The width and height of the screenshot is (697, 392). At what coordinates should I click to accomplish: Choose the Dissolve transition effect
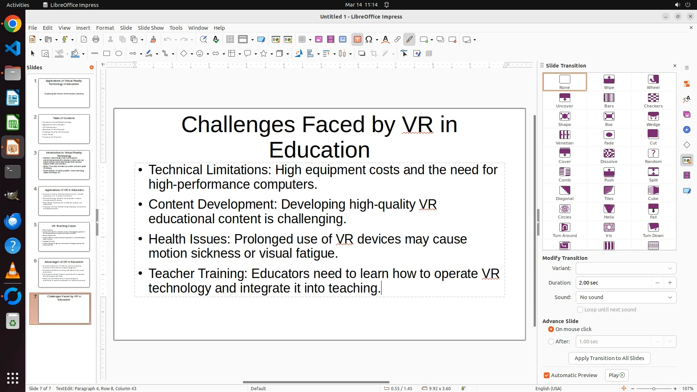tap(609, 156)
